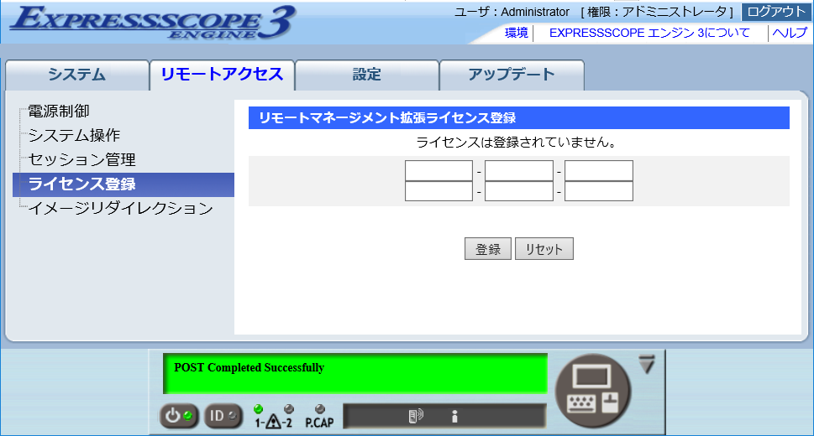This screenshot has height=436, width=814.
Task: Click the first license key input field
Action: coord(439,171)
